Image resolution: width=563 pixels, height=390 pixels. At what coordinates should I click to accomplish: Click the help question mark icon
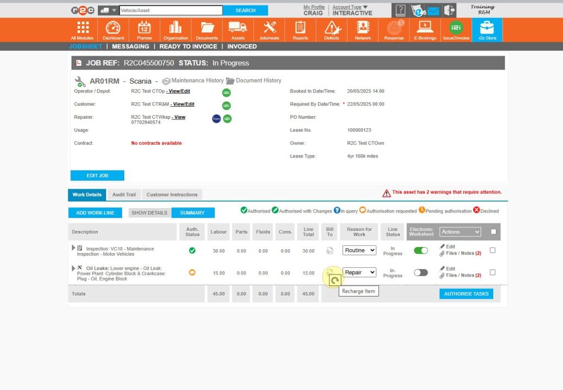pos(400,10)
